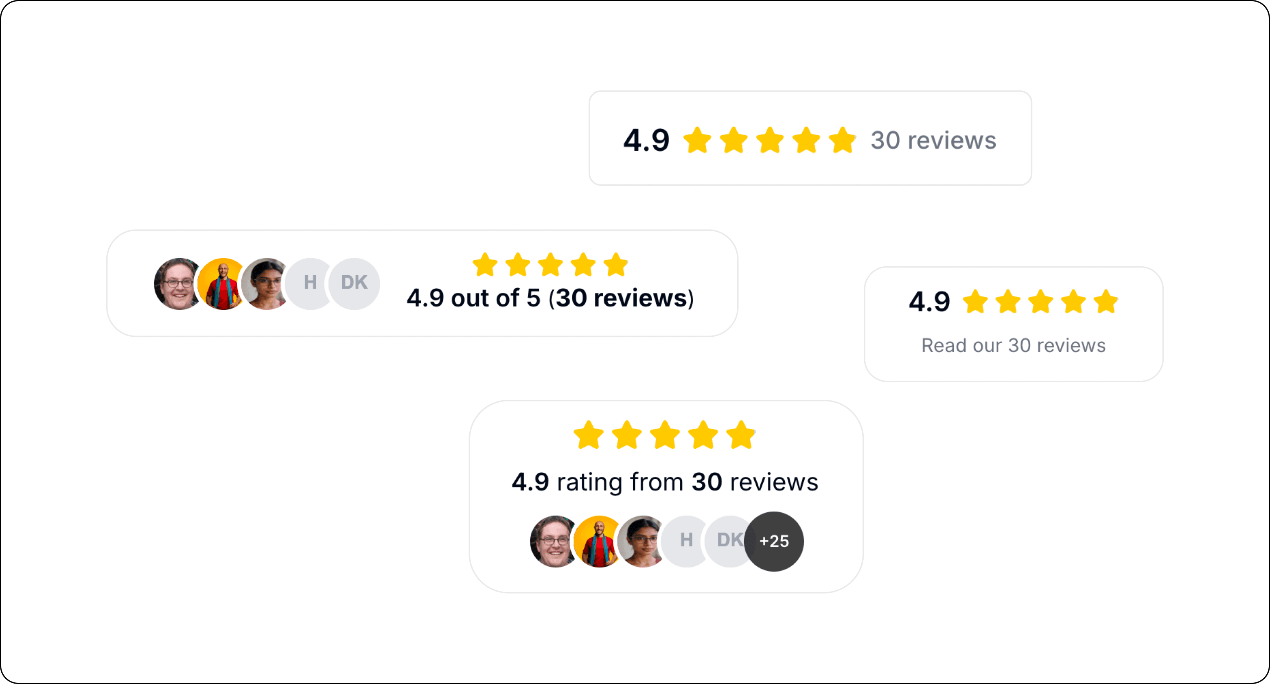
Task: Select the 'DK' initials avatar in bottom widget
Action: pos(728,541)
